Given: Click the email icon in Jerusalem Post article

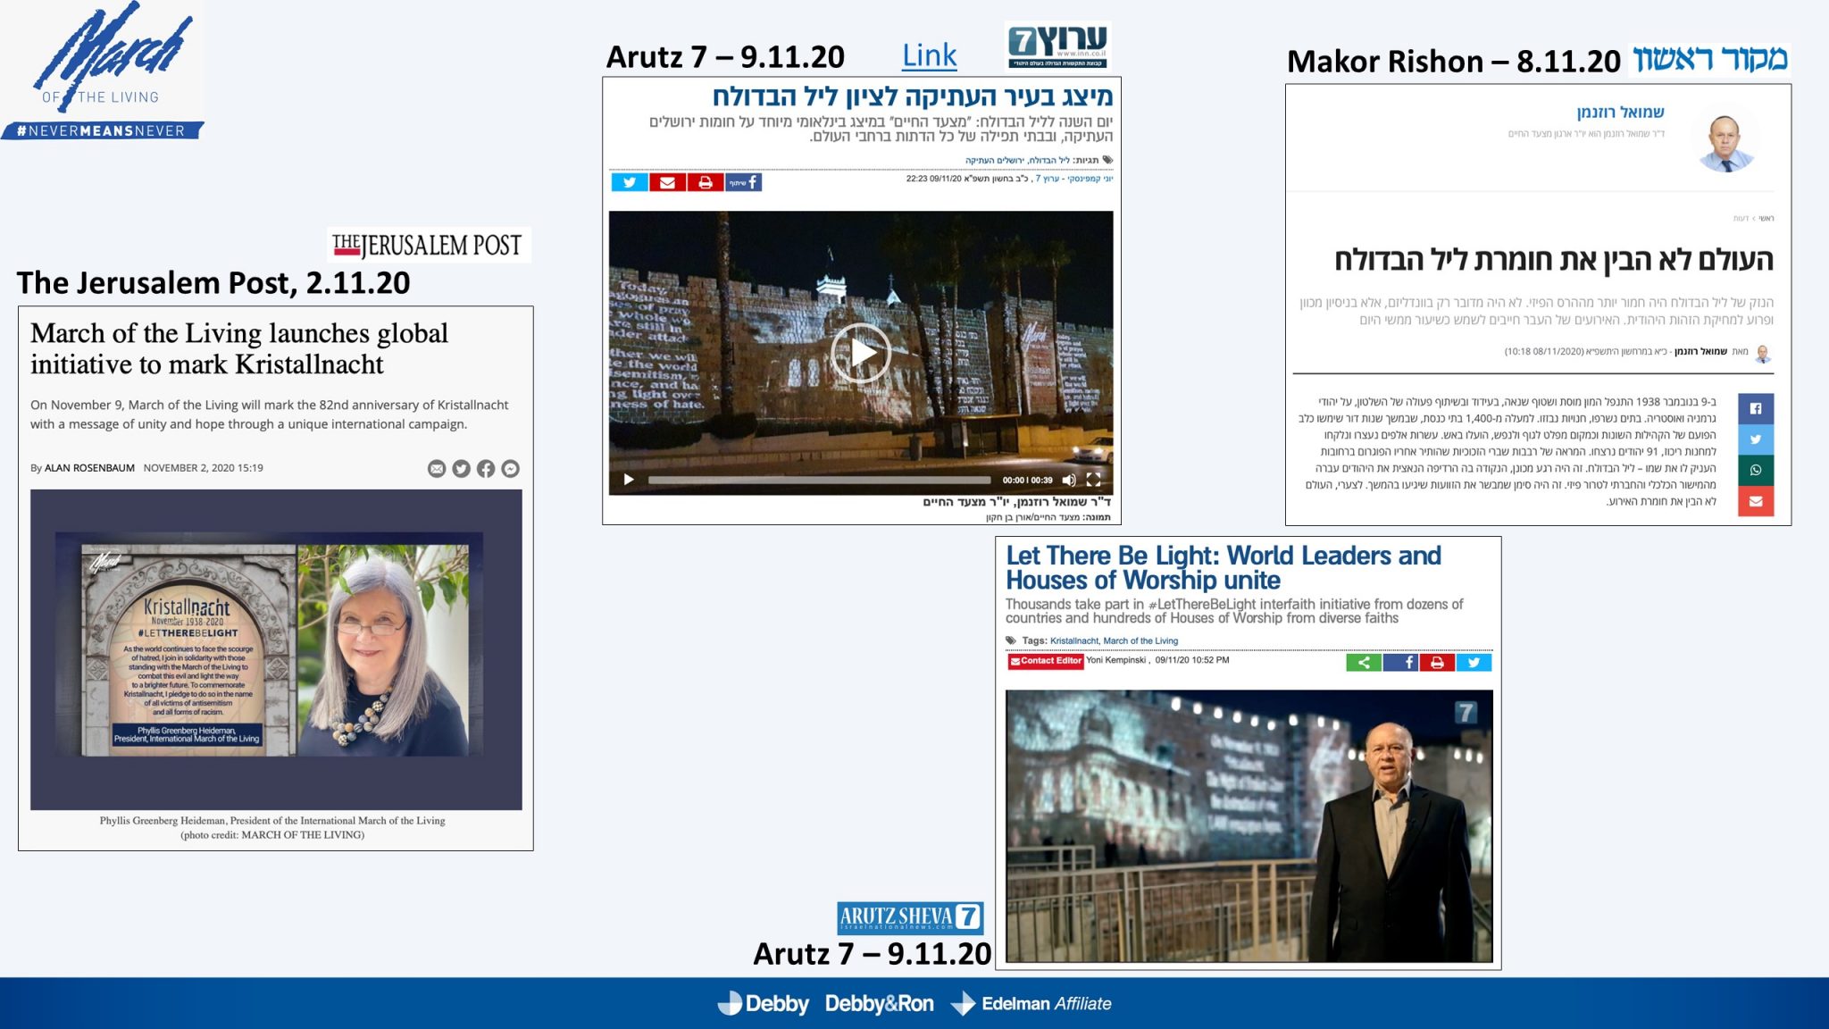Looking at the screenshot, I should 437,468.
